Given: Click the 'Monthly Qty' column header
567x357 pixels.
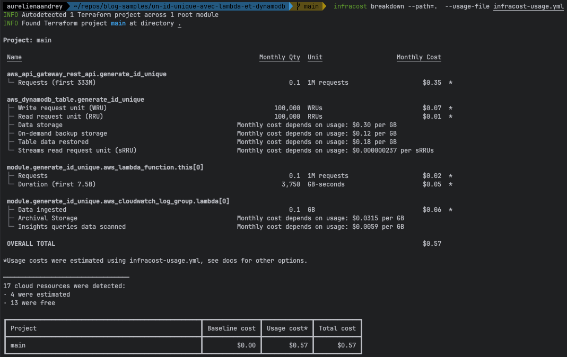Looking at the screenshot, I should tap(280, 57).
